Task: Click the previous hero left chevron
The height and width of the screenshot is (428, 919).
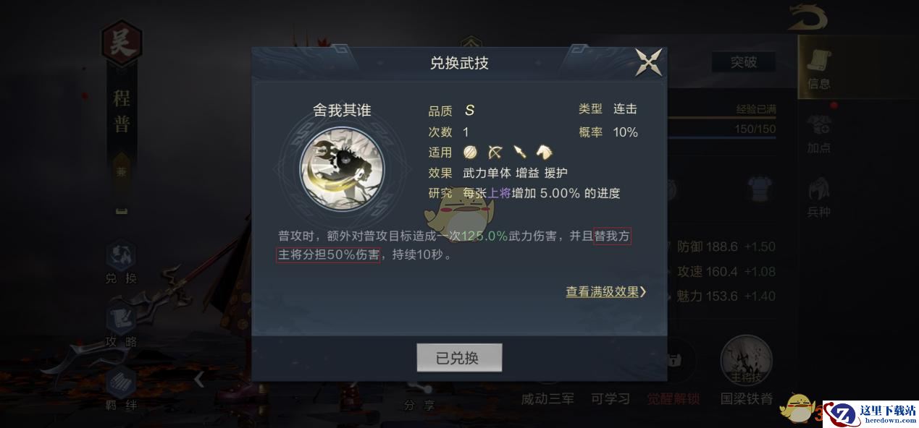Action: point(199,377)
